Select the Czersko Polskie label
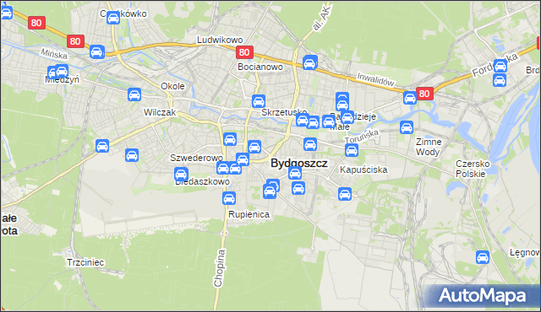This screenshot has width=541, height=312. tap(473, 169)
